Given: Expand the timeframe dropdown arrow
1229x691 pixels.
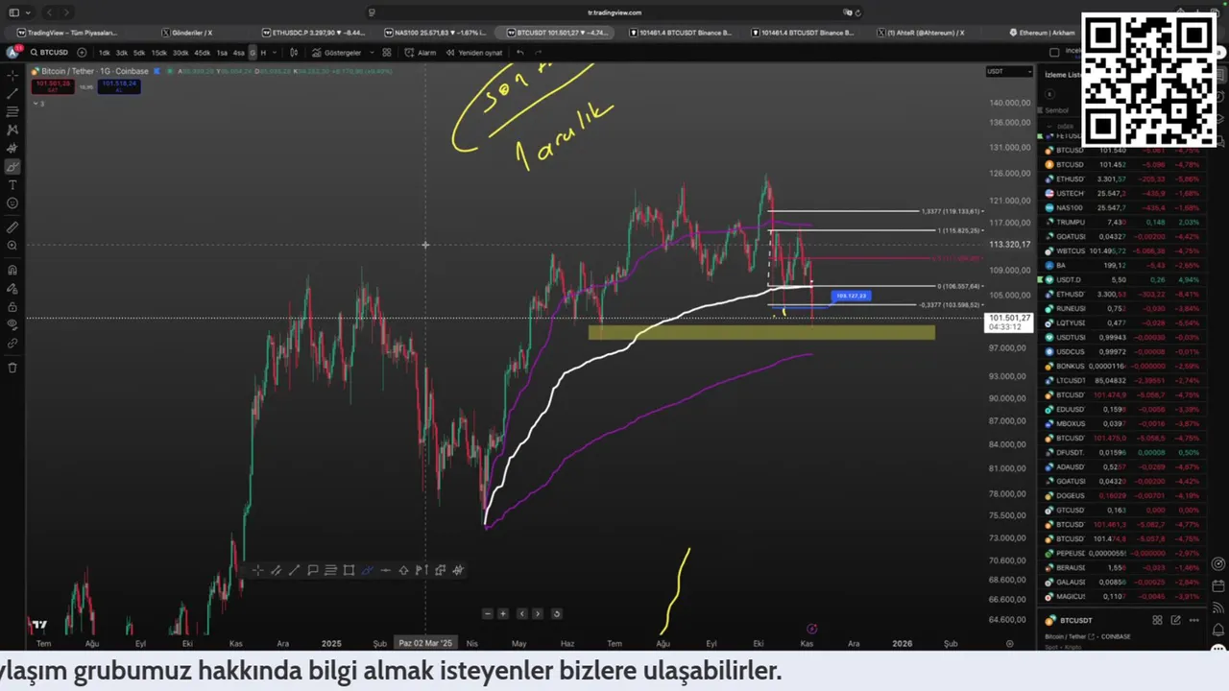Looking at the screenshot, I should (x=275, y=53).
